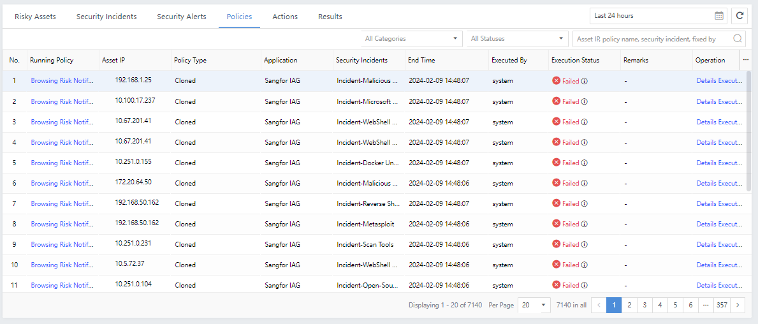Expand the All Statuses dropdown
758x324 pixels.
(517, 39)
